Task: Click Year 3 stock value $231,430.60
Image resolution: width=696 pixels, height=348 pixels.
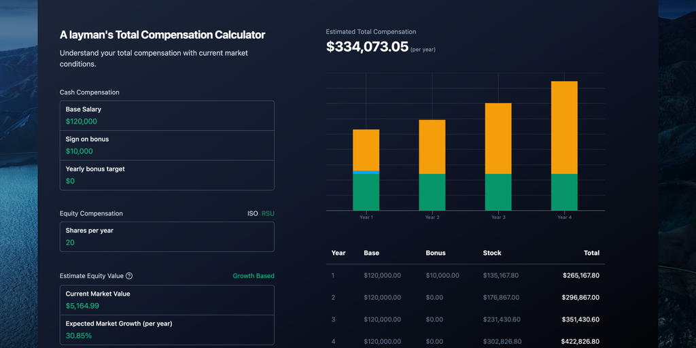Action: coord(501,319)
